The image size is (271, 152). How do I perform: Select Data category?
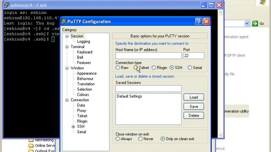pyautogui.click(x=81, y=105)
